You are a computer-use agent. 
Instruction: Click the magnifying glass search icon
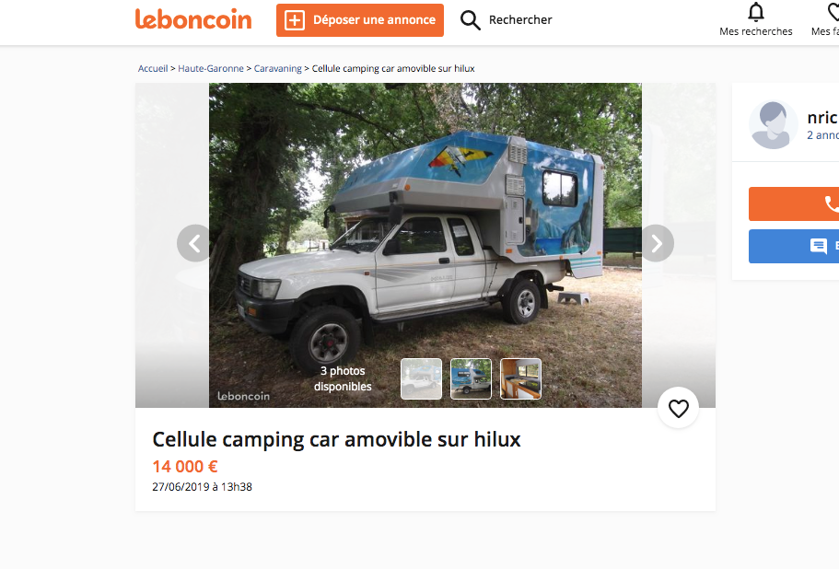471,20
